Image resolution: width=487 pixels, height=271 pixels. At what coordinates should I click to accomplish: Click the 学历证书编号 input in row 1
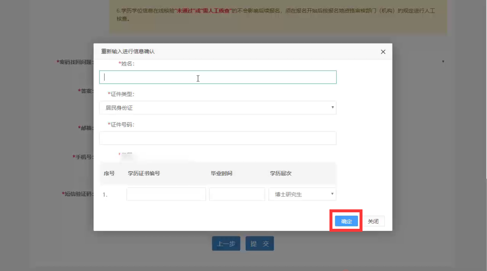[x=166, y=194]
